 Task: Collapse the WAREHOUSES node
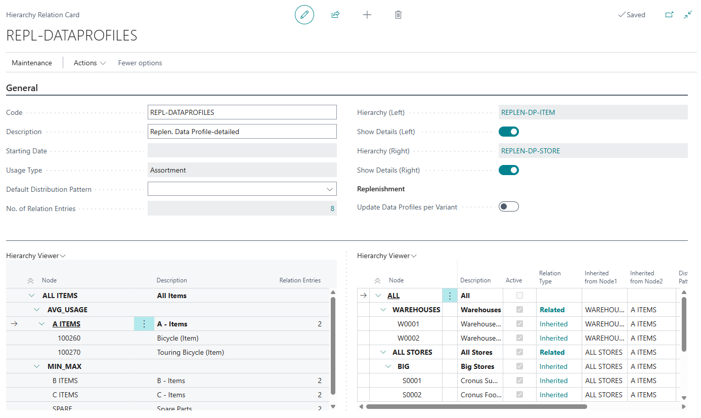[384, 310]
